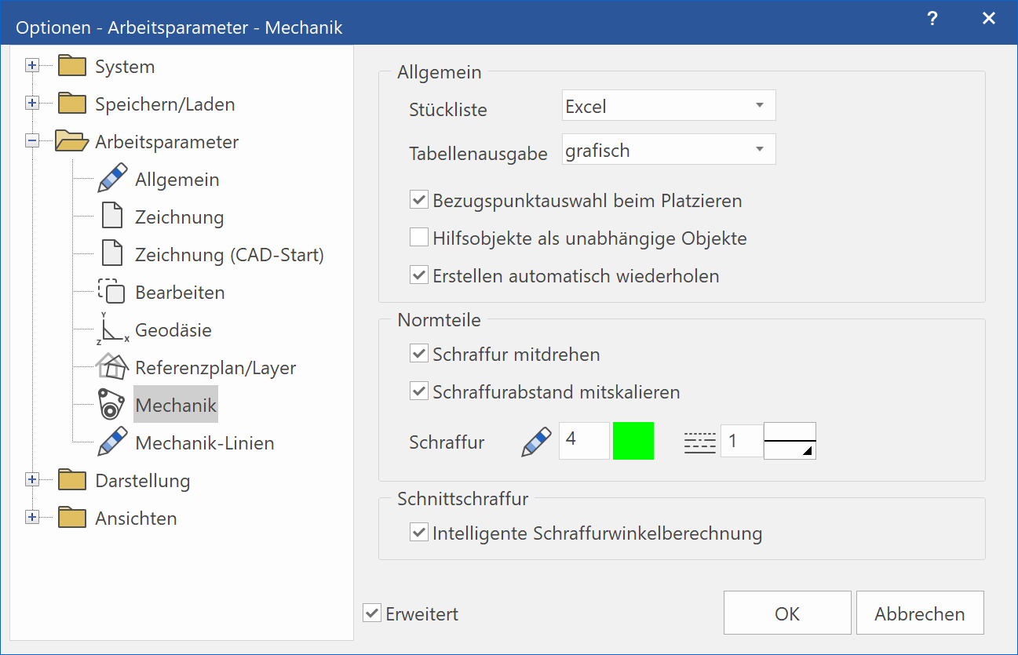Click the Schraffur line type icon
The image size is (1018, 655).
click(x=700, y=442)
